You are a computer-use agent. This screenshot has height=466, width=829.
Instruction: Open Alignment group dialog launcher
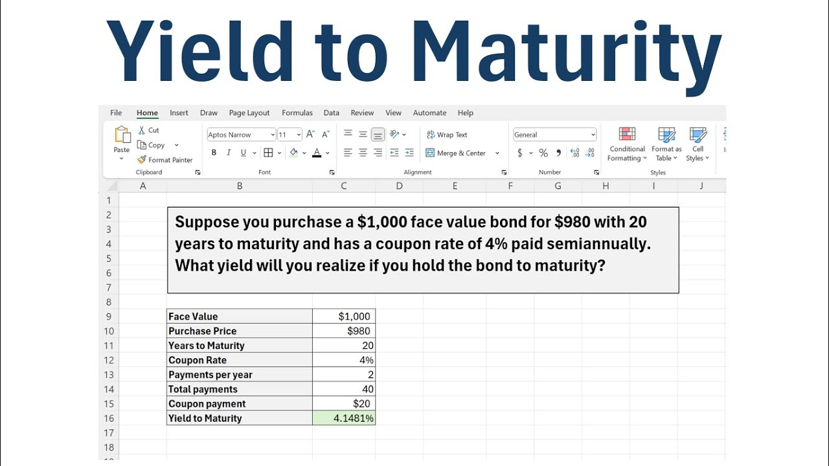[x=504, y=172]
